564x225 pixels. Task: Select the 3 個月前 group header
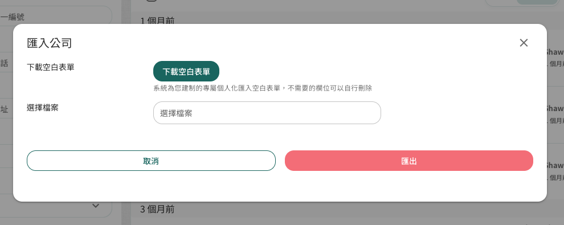[157, 209]
